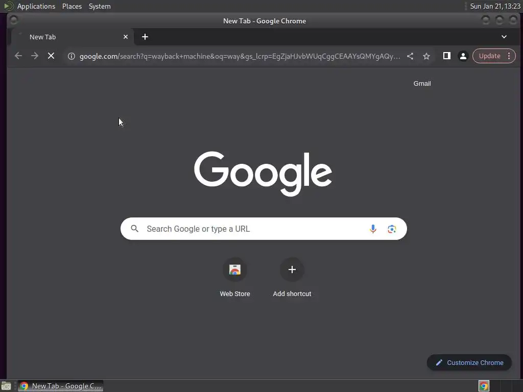Open the System menu
This screenshot has width=523, height=392.
coord(100,6)
